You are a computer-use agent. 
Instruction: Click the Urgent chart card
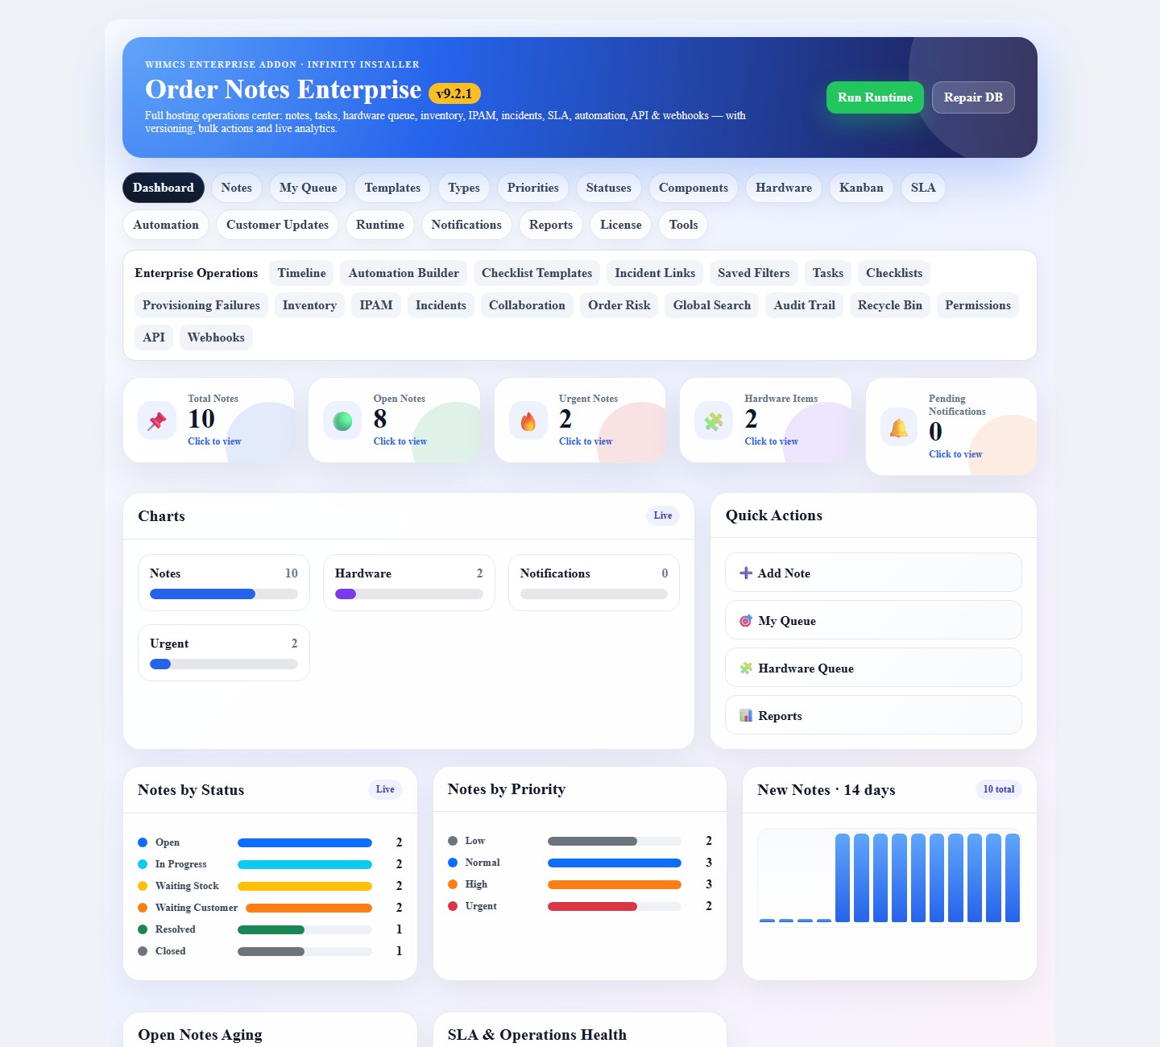[224, 652]
